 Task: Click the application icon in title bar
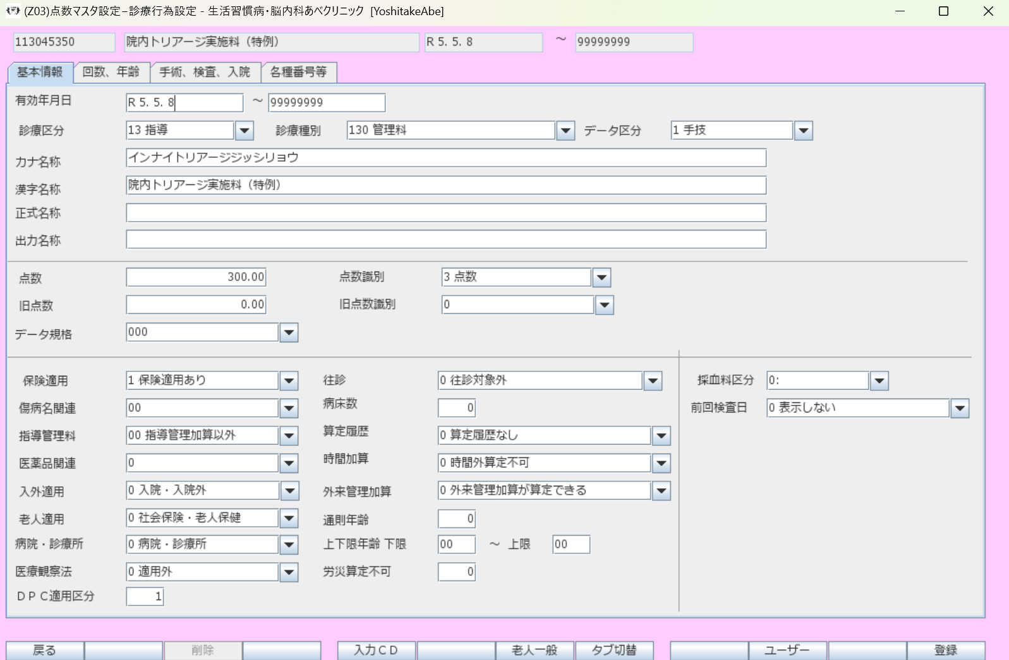pos(13,11)
